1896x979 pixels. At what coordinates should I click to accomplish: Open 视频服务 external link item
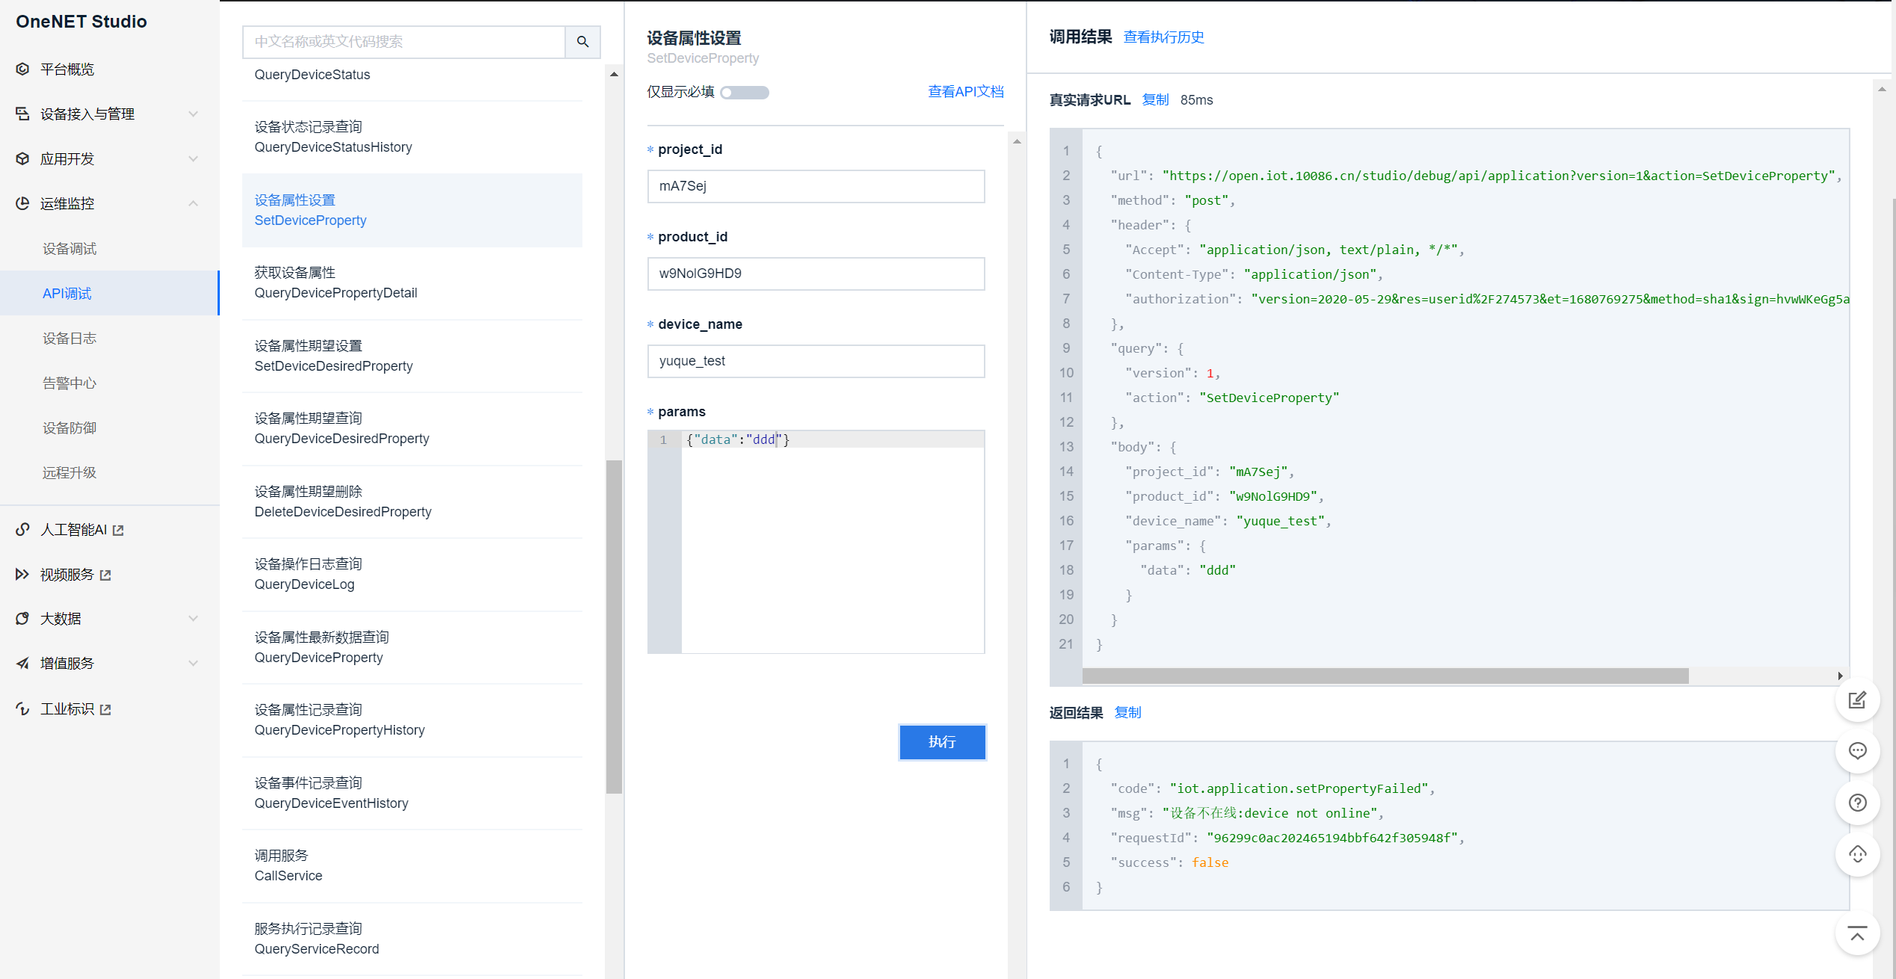tap(67, 575)
